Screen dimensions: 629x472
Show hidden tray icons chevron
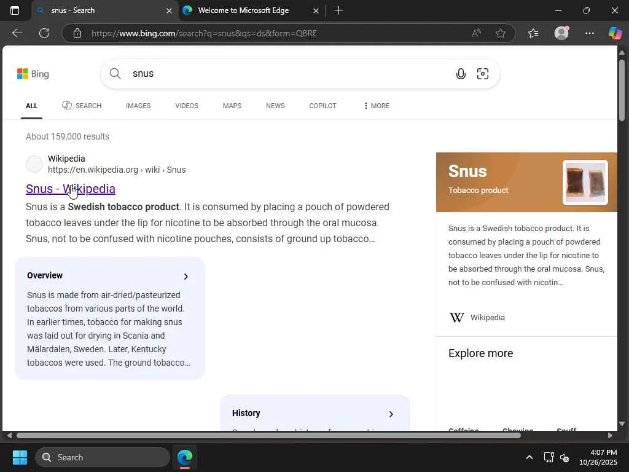(529, 457)
